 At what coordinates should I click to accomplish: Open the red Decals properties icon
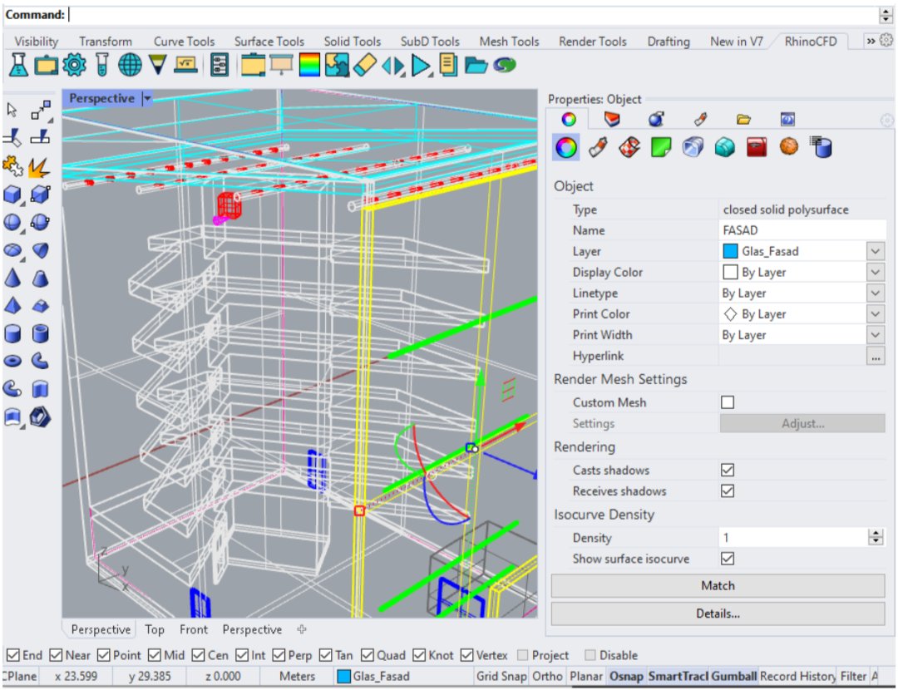(x=757, y=147)
